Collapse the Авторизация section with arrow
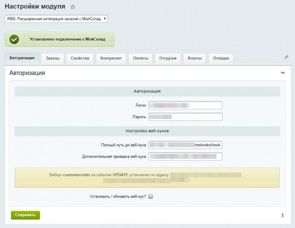Screen dimensions: 295x228 282,73
